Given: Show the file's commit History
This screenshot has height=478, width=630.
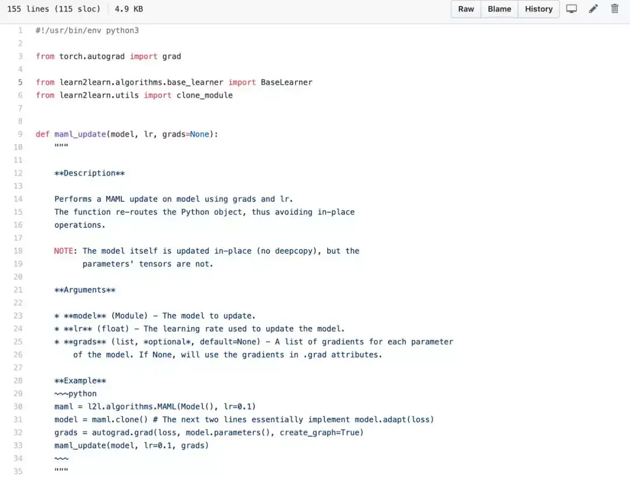Looking at the screenshot, I should (538, 9).
